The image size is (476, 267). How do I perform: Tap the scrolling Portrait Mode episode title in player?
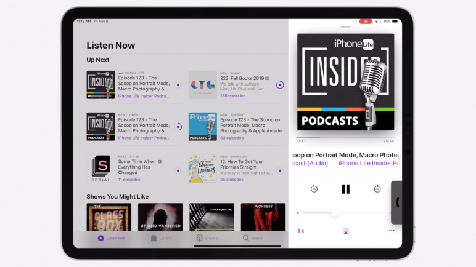(x=345, y=155)
